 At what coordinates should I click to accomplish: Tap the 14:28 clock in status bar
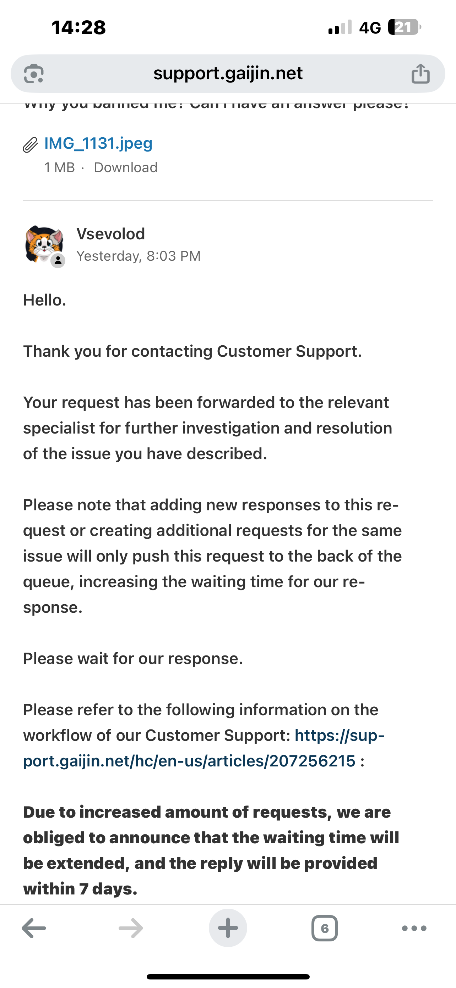pyautogui.click(x=78, y=28)
